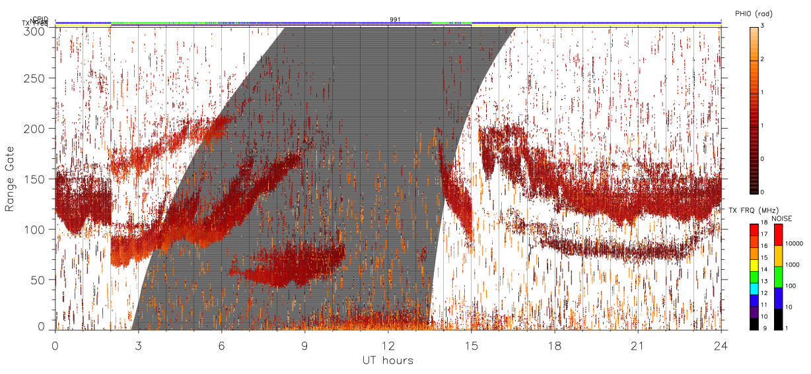
Task: Click the 'PHI0 (rad)' colorbar title
Action: coord(754,14)
